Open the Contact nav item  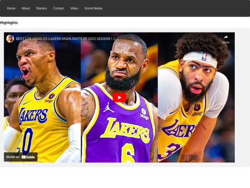click(58, 8)
